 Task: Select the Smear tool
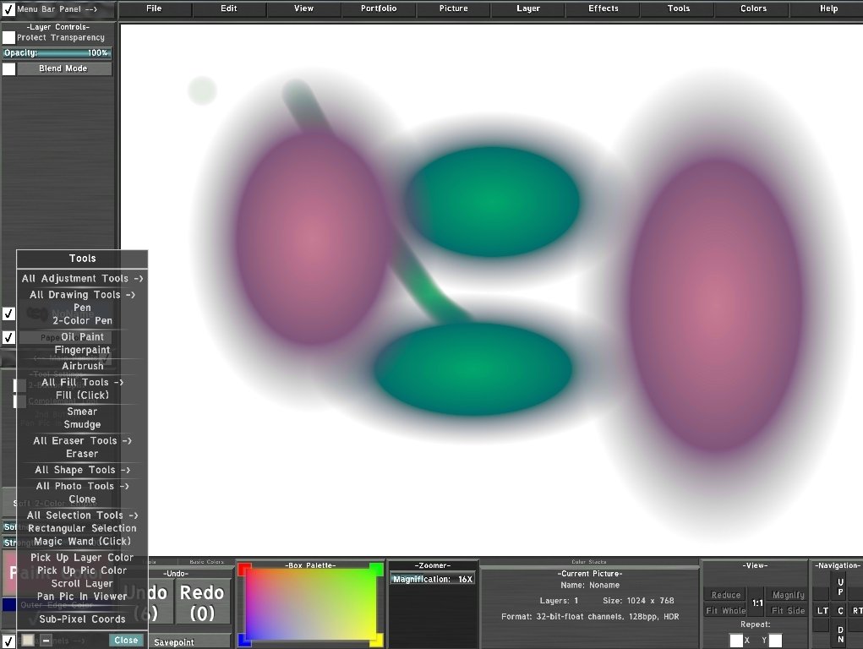tap(82, 412)
